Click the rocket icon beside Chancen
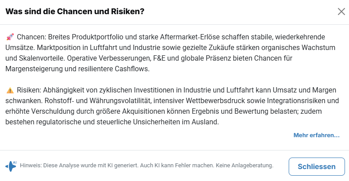The height and width of the screenshot is (181, 349). pyautogui.click(x=10, y=37)
